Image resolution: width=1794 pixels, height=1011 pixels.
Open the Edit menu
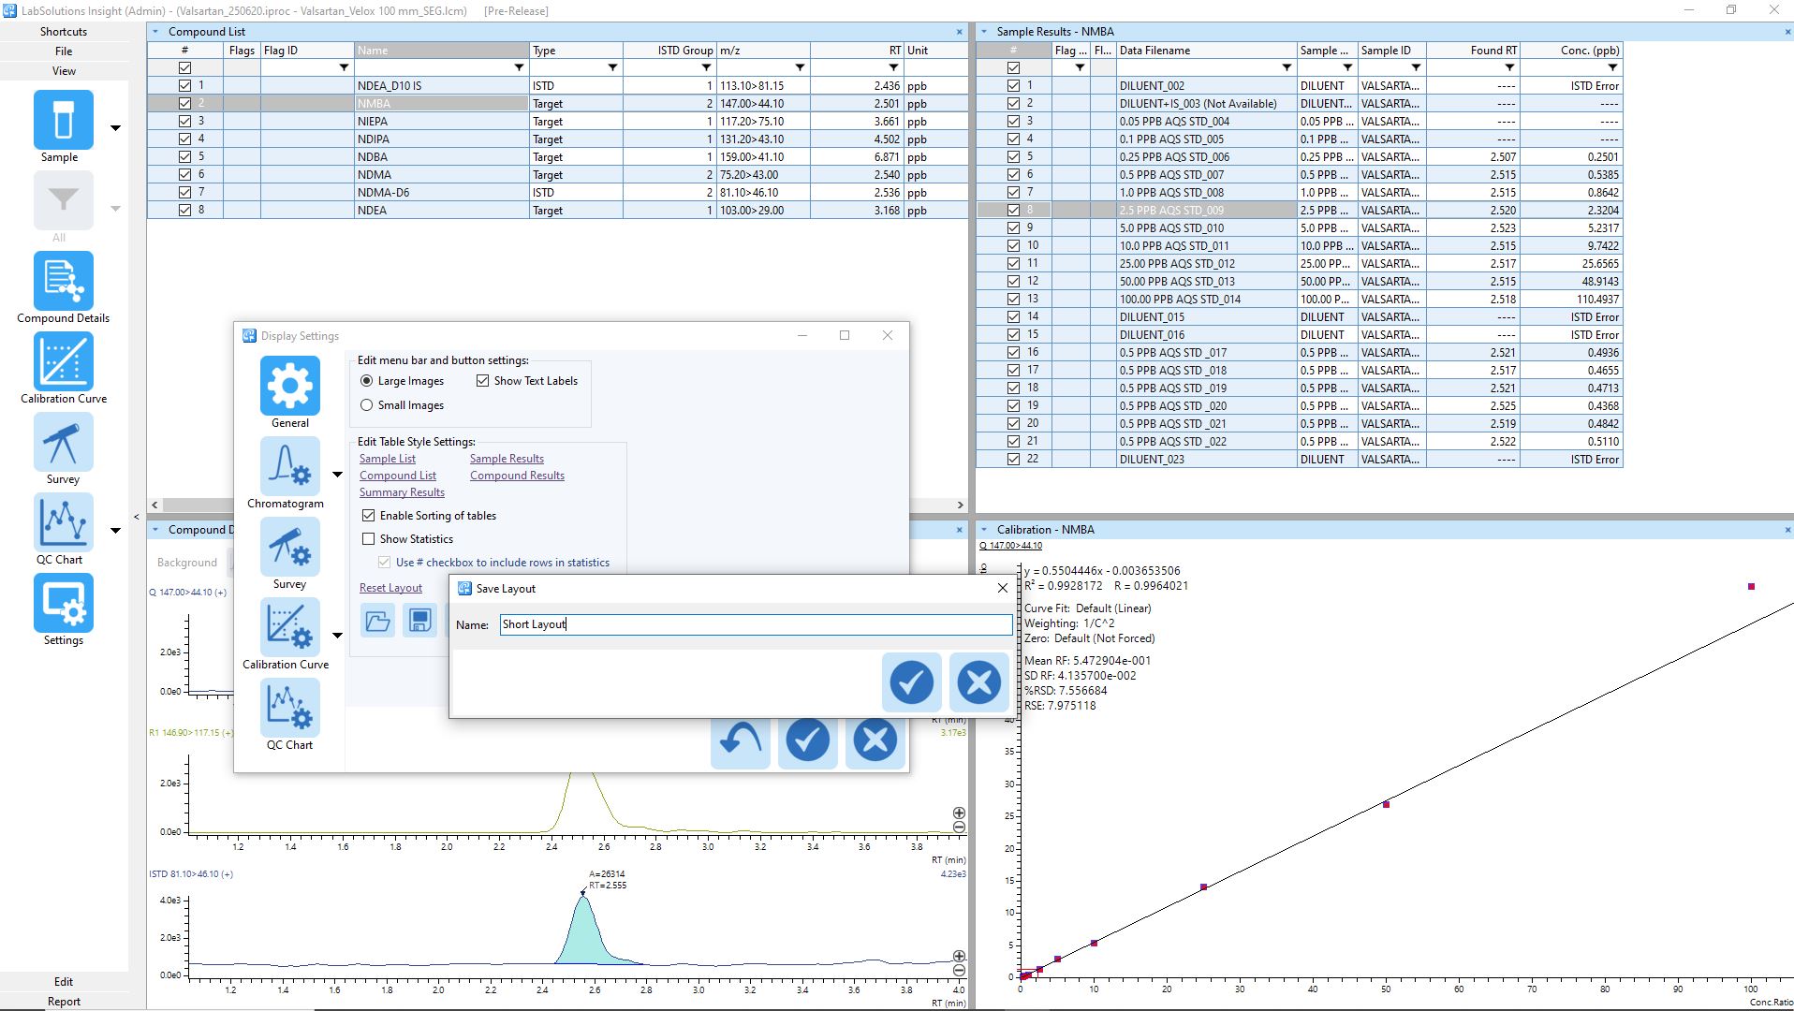tap(64, 982)
